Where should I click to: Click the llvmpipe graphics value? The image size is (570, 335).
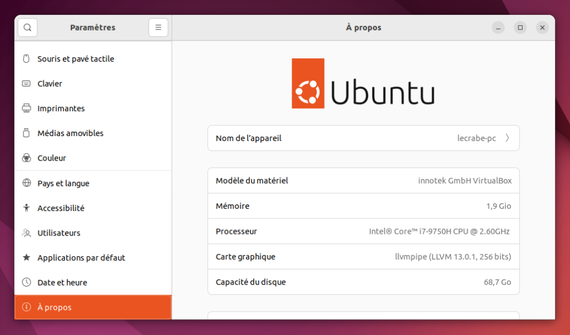pos(453,257)
